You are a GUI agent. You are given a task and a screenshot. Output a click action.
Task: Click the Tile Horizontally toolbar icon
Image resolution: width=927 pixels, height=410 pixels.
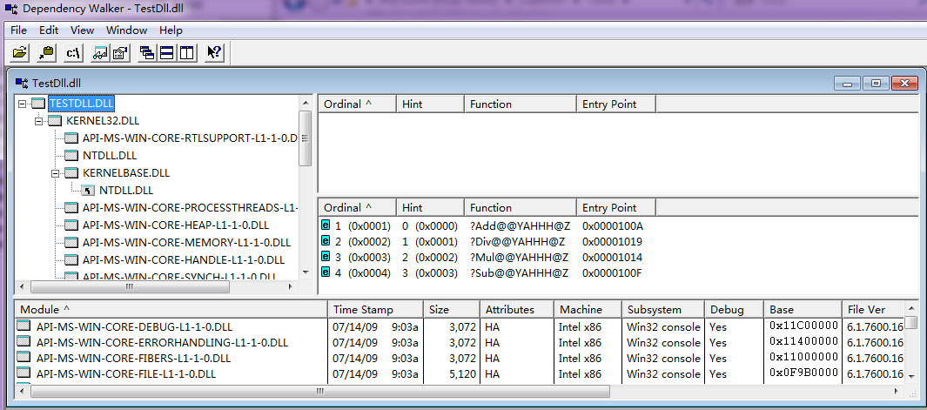(166, 53)
